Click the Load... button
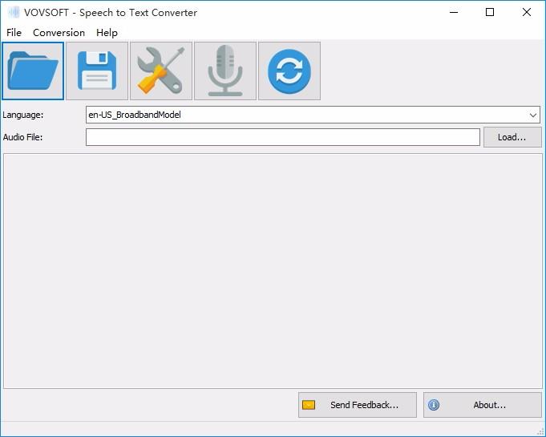 point(512,137)
